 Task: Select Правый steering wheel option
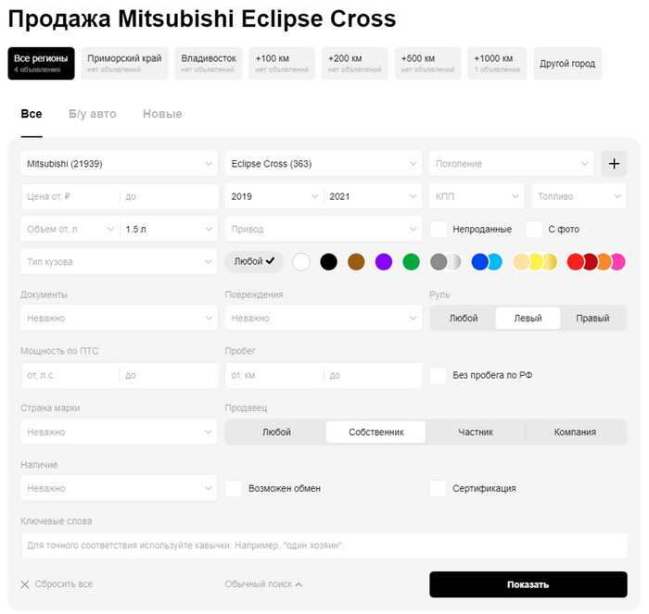pyautogui.click(x=592, y=318)
